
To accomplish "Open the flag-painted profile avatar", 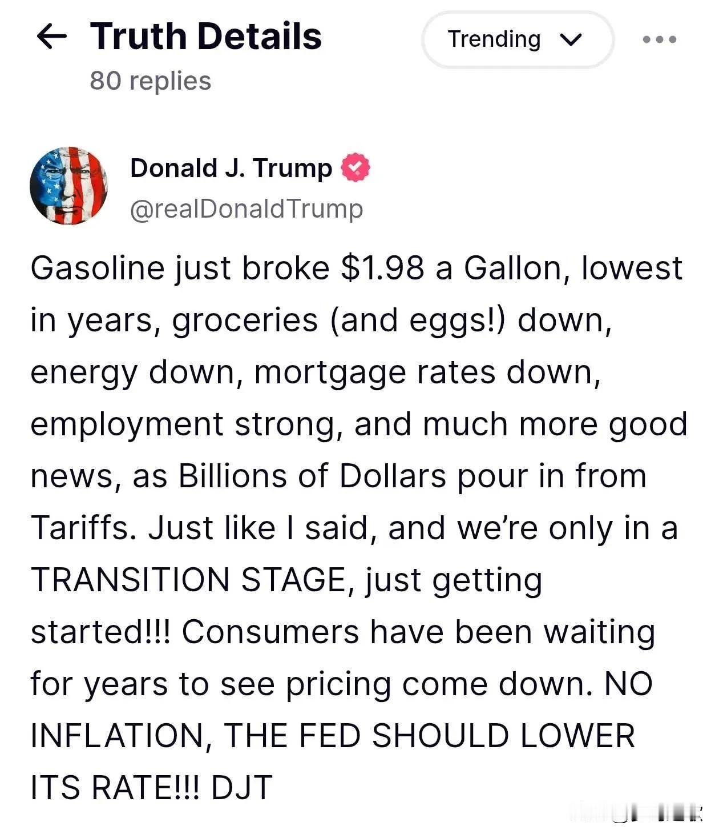I will click(68, 185).
